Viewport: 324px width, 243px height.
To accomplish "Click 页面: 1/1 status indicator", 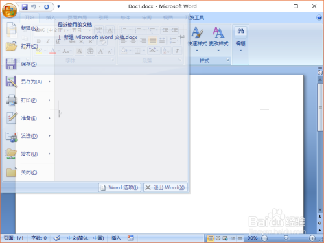I will tap(14, 238).
